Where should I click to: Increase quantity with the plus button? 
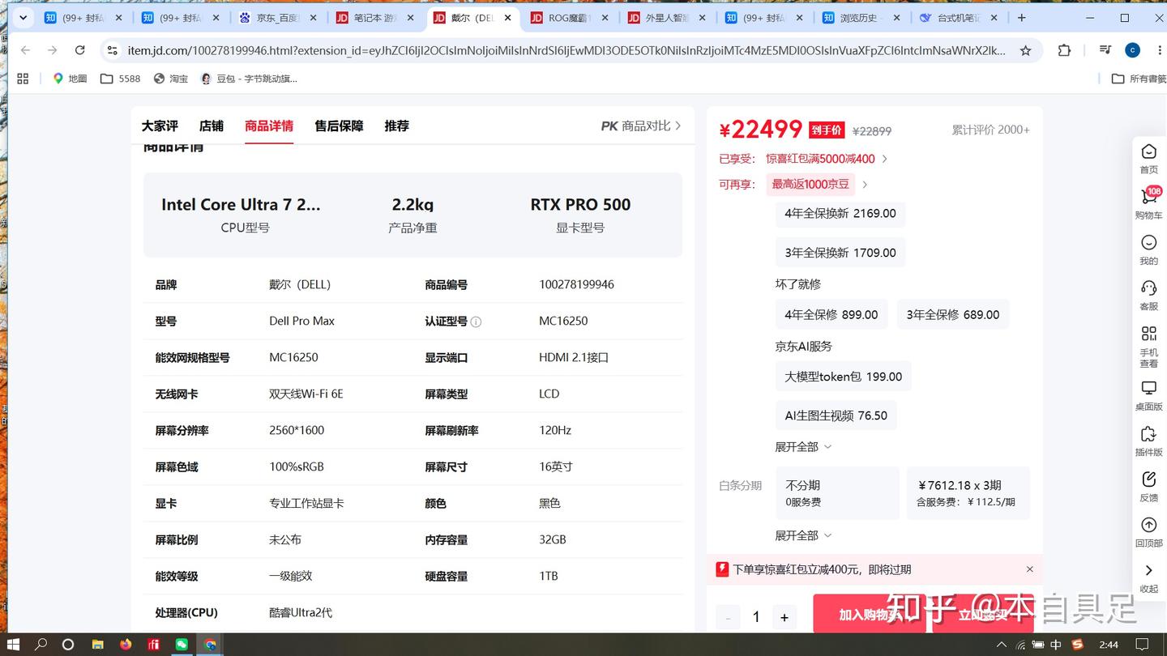784,617
